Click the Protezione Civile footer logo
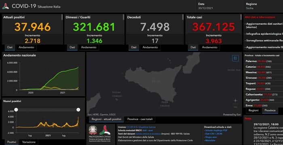The image size is (283, 145). click(x=105, y=130)
